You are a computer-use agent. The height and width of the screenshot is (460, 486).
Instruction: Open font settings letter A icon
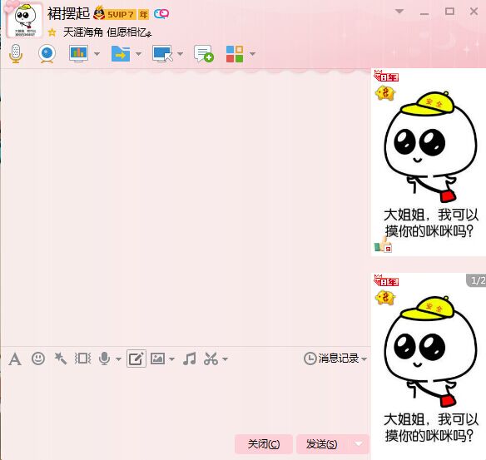(x=15, y=359)
